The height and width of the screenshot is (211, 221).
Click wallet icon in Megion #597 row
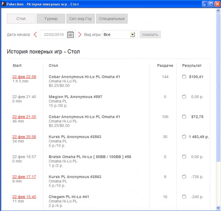pos(184,97)
